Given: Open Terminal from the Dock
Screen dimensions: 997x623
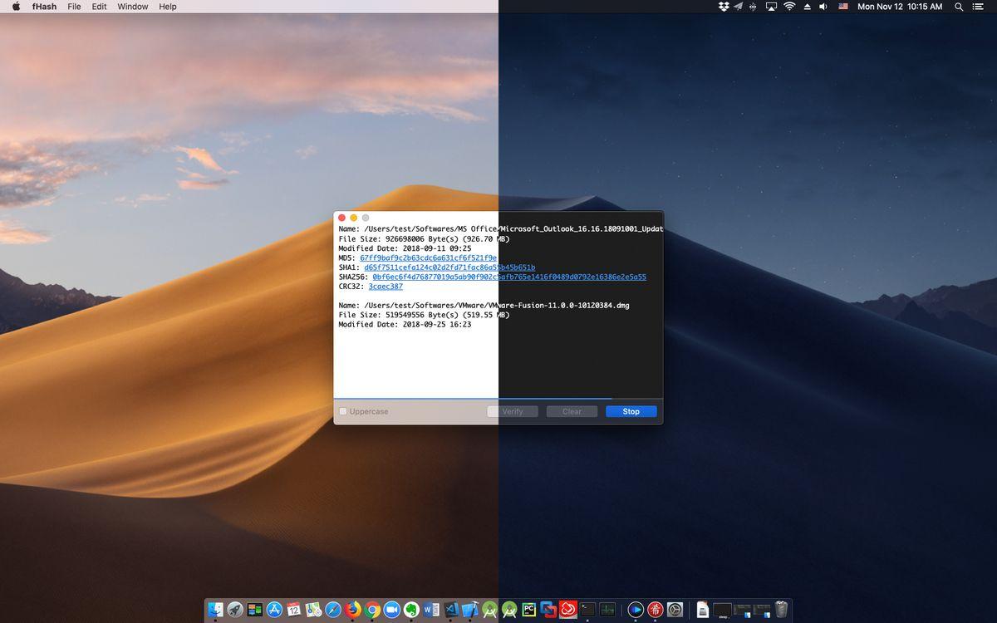Looking at the screenshot, I should click(588, 610).
